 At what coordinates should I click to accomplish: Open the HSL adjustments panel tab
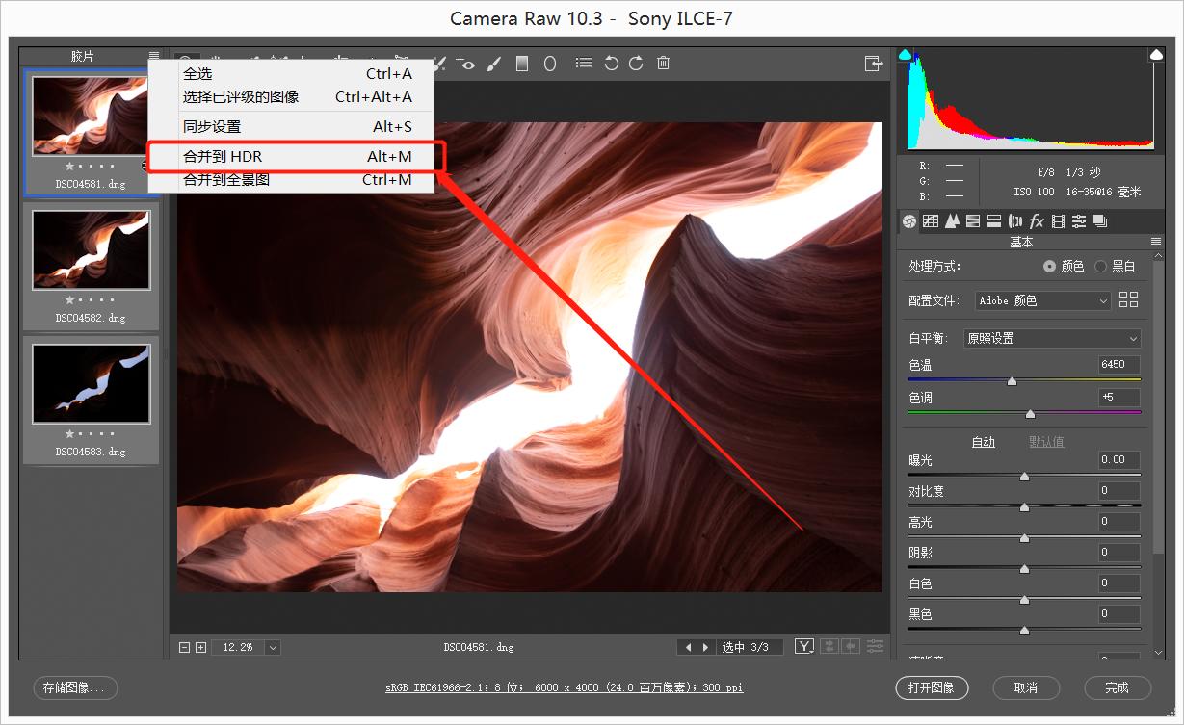click(973, 220)
